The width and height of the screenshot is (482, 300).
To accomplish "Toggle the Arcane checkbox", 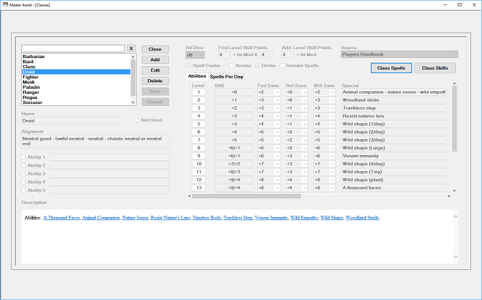I will 232,66.
